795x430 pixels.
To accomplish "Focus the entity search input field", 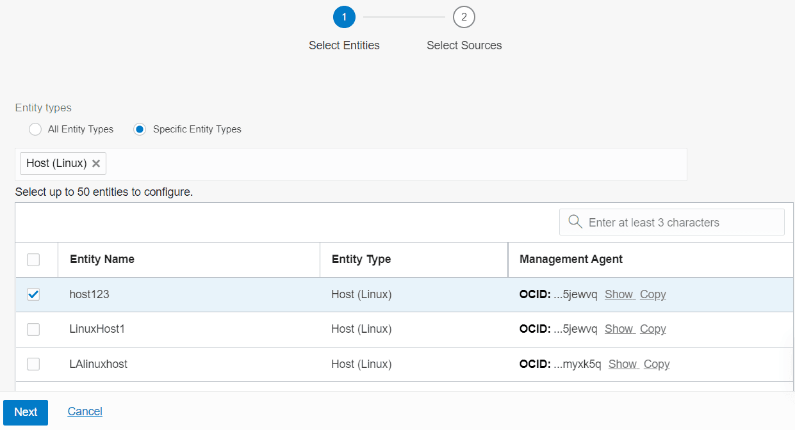I will pos(672,222).
